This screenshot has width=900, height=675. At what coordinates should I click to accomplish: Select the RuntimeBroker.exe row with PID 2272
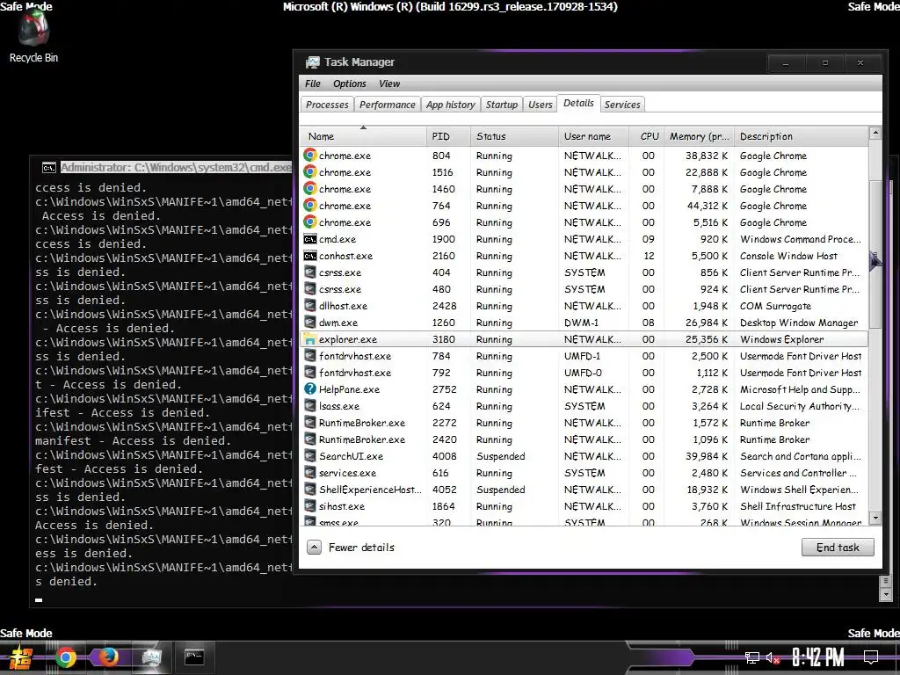[584, 423]
